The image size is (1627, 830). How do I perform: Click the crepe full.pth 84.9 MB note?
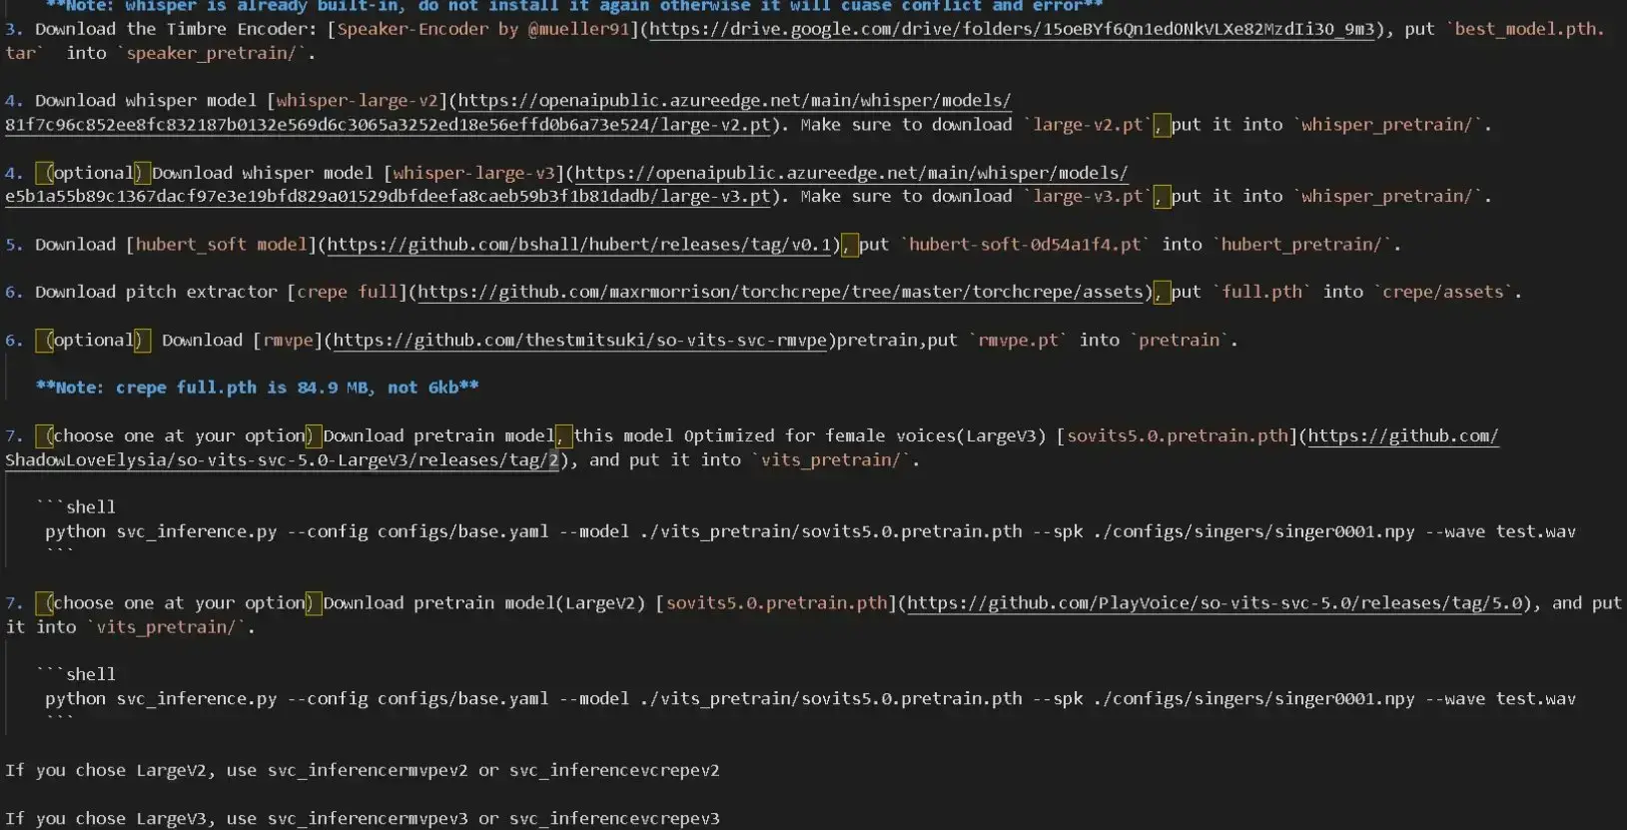click(257, 388)
